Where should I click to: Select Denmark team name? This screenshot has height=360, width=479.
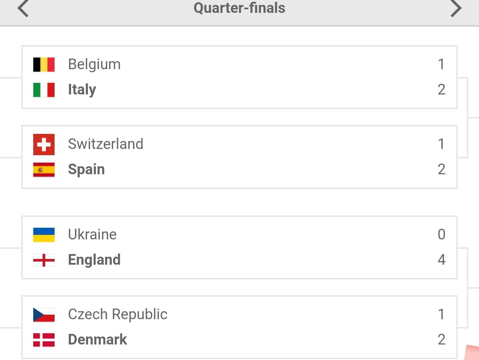point(98,340)
